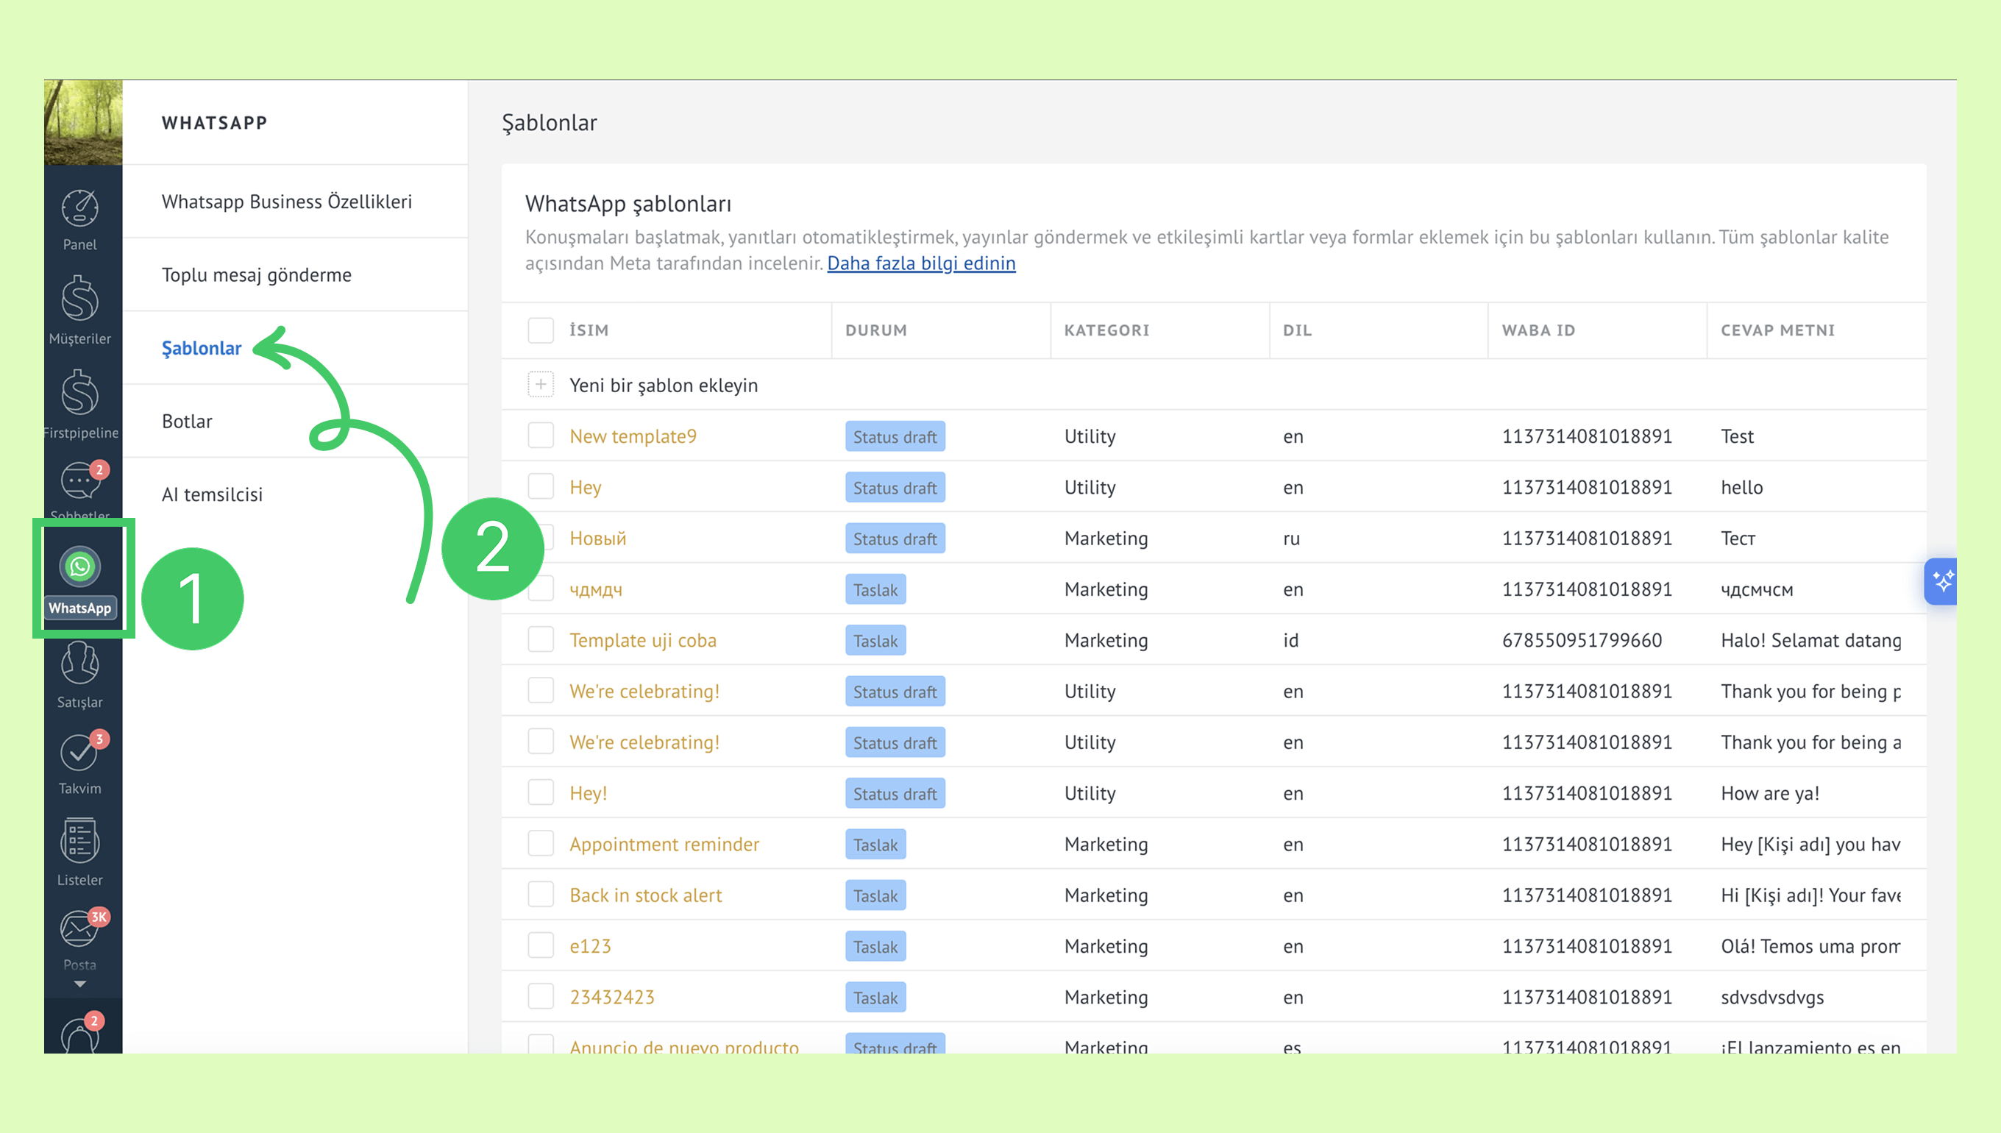Open Whatsapp Business Özellikleri menu item
Viewport: 2001px width, 1133px height.
(x=287, y=202)
